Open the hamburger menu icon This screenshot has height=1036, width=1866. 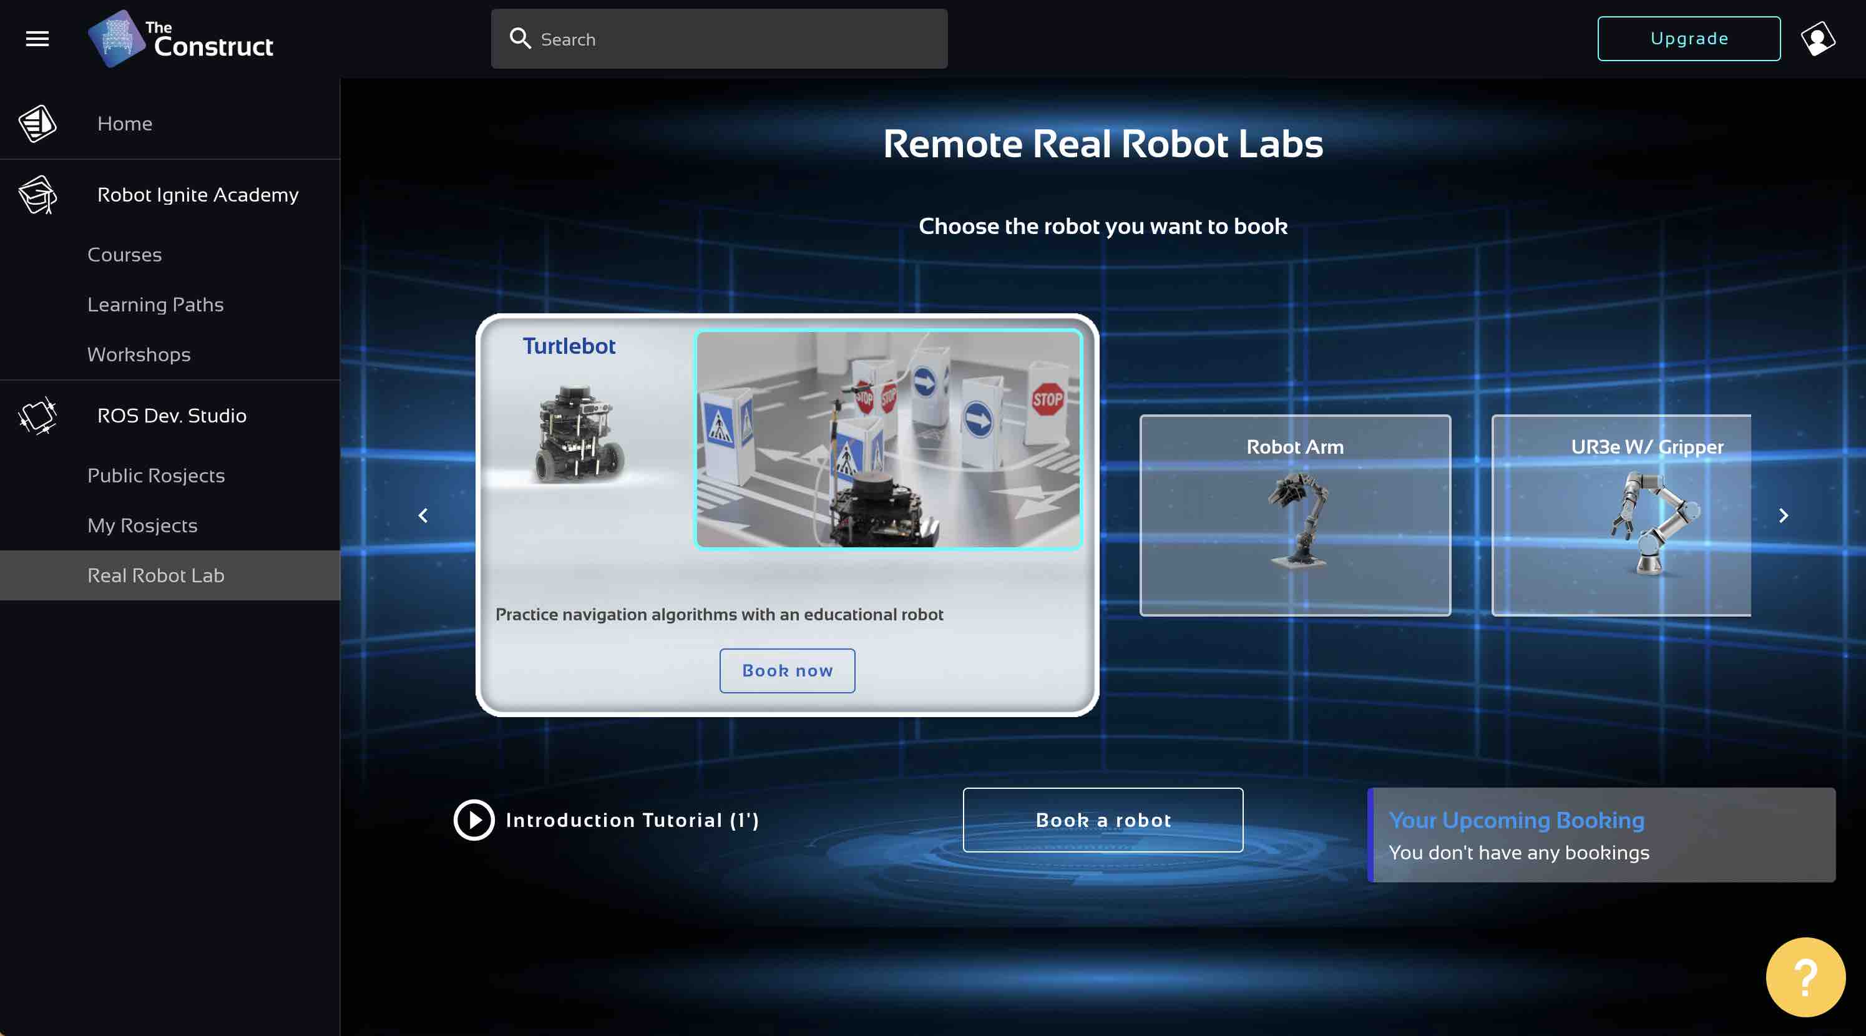coord(37,39)
